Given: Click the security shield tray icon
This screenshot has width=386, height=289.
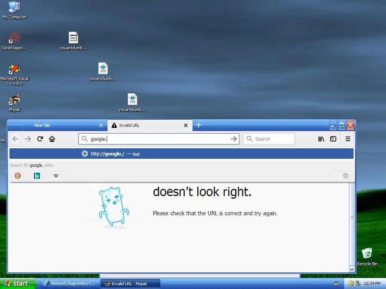Looking at the screenshot, I should click(x=351, y=283).
